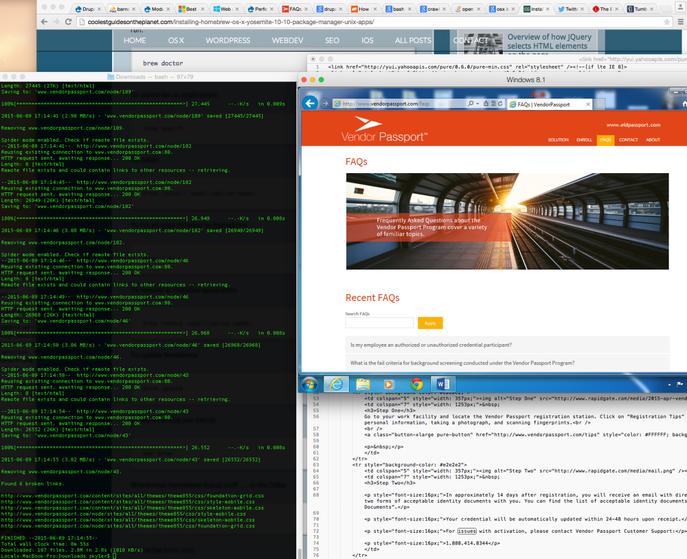Open WORDPRESS in the blog navigation
Screen dimensions: 687x559
228,40
